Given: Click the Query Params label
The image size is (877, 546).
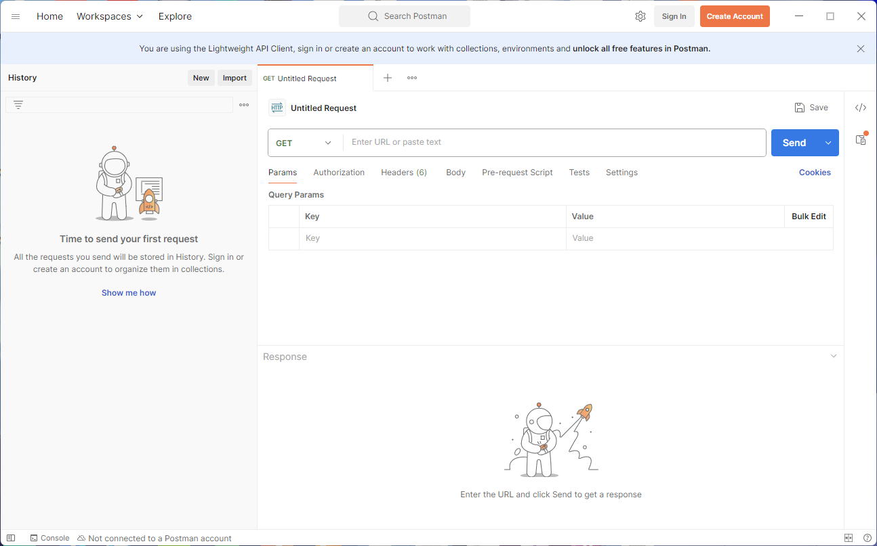Looking at the screenshot, I should click(296, 195).
